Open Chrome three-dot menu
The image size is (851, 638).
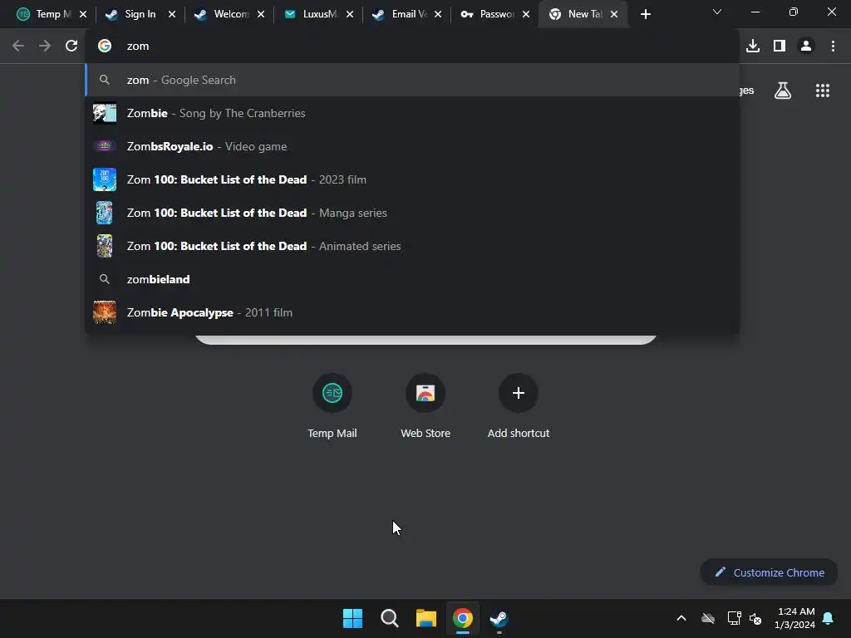click(x=833, y=47)
